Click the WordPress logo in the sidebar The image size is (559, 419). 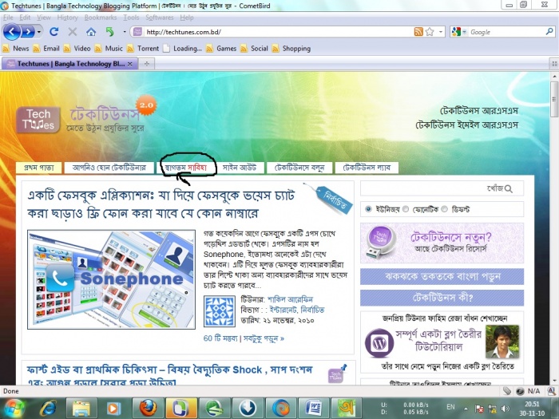(x=379, y=343)
